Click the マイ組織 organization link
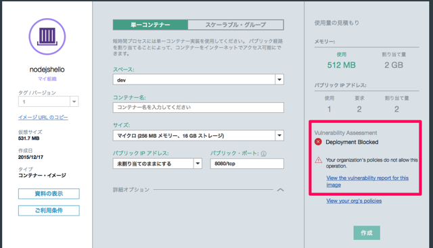The height and width of the screenshot is (248, 433). (47, 79)
